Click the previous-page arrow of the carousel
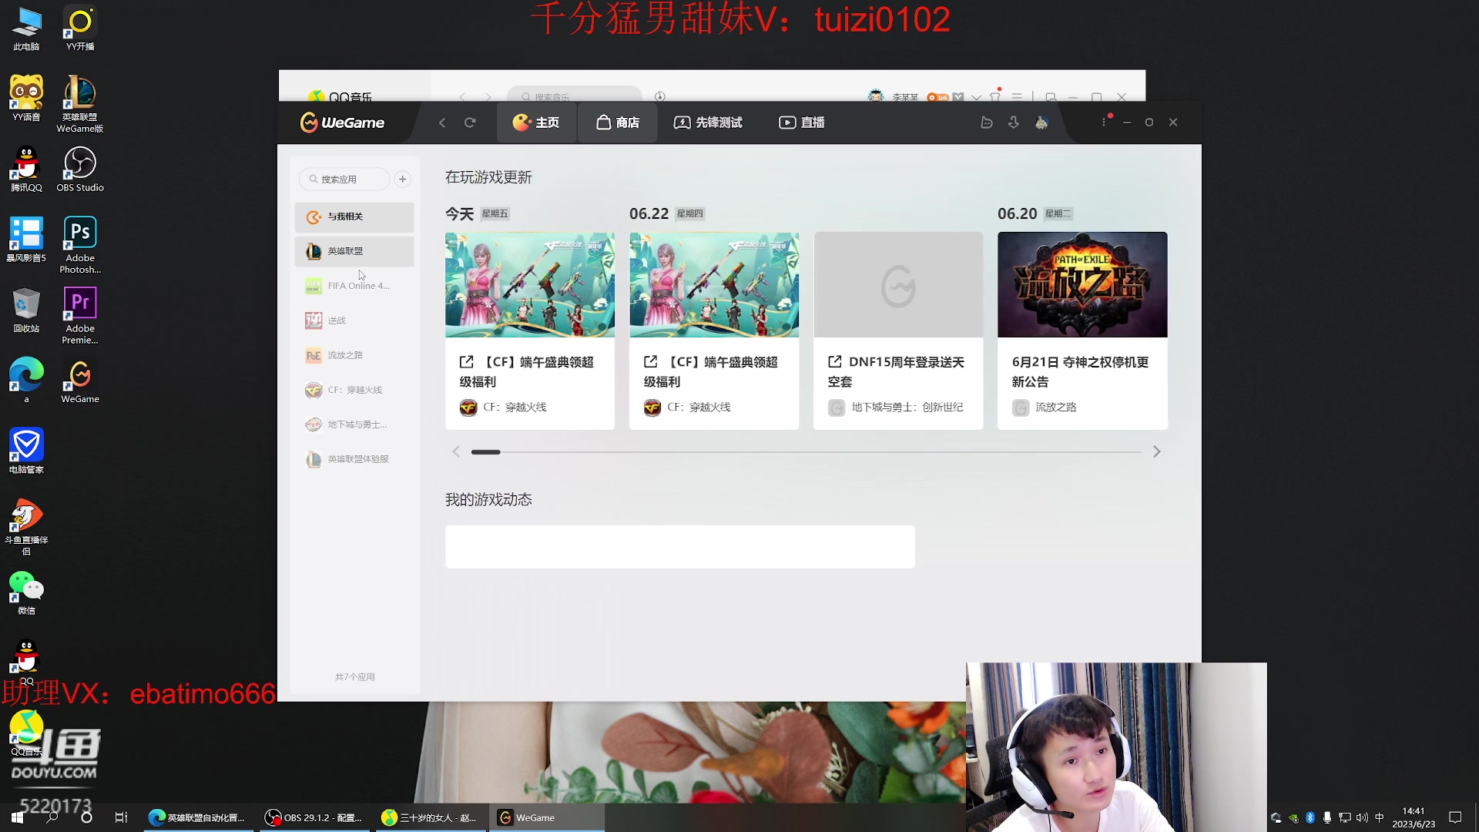 tap(456, 451)
